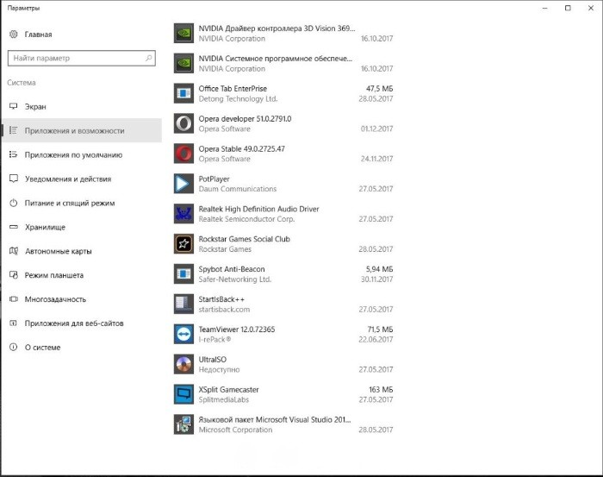The width and height of the screenshot is (603, 477).
Task: Select the XSplit Gamecaster name
Action: [x=228, y=389]
